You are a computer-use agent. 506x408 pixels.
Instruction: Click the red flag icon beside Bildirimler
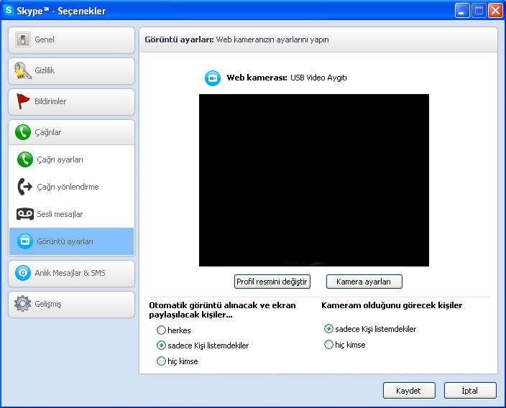22,101
